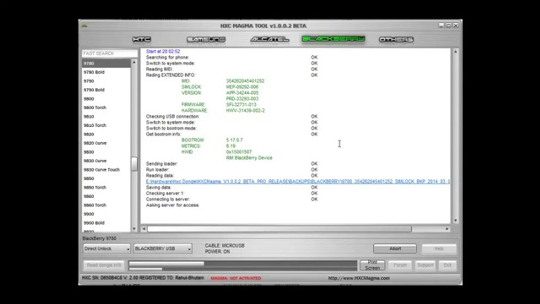Click the model list scrollbar thumb
The height and width of the screenshot is (304, 540).
pos(134,164)
